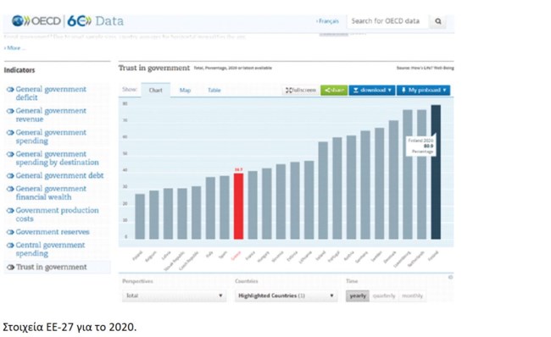Open the General government deficit indicator
This screenshot has height=337, width=551.
click(51, 93)
